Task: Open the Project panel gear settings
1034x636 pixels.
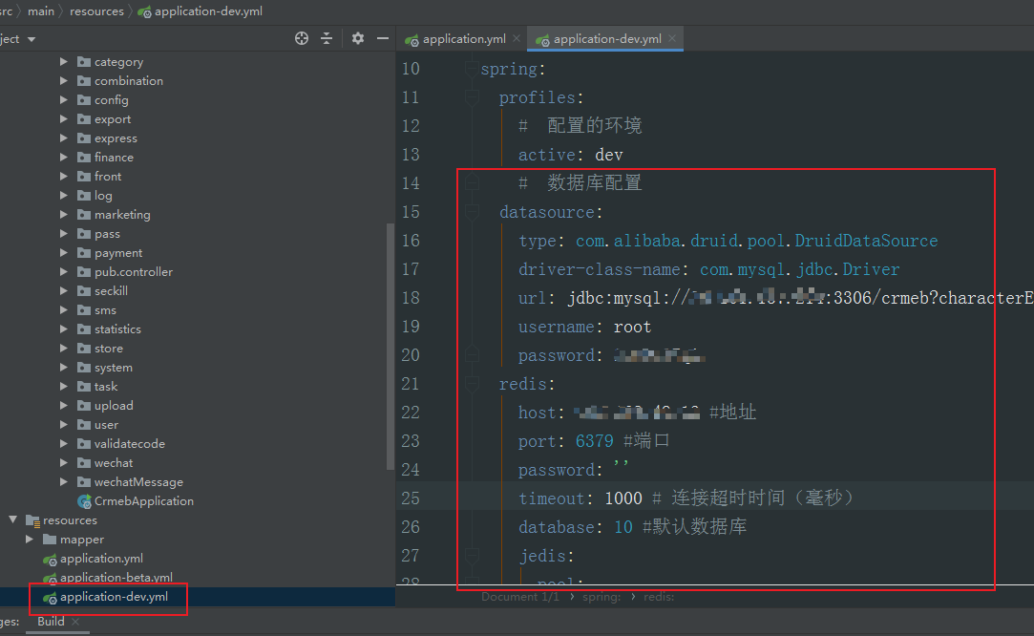Action: (x=357, y=38)
